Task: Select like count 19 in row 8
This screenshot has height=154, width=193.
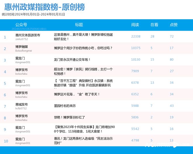Action: (172, 117)
